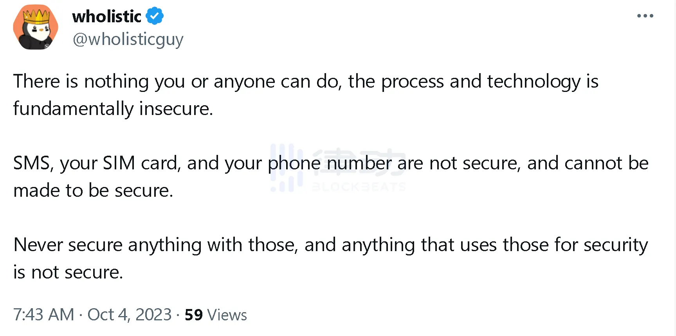
Task: Open the three-dot more options menu
Action: pos(645,16)
